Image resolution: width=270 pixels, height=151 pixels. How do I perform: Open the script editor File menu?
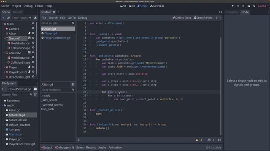[44, 18]
